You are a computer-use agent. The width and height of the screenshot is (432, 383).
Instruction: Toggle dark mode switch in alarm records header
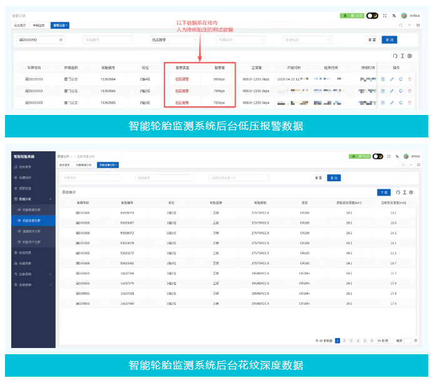click(x=372, y=16)
